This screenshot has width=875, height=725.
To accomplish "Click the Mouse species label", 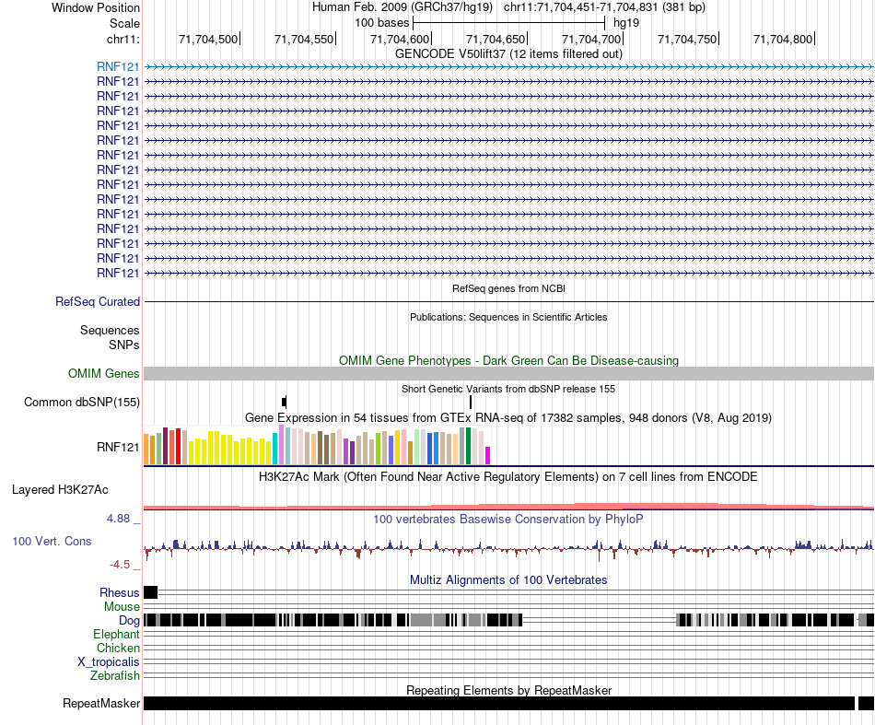I will pyautogui.click(x=122, y=607).
